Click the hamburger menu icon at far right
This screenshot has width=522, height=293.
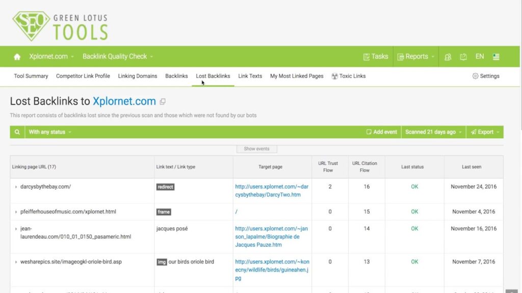pos(496,57)
